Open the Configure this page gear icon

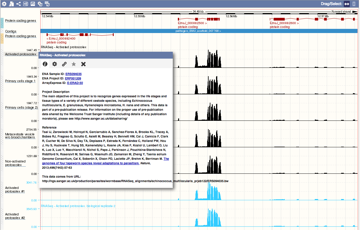click(x=4, y=4)
